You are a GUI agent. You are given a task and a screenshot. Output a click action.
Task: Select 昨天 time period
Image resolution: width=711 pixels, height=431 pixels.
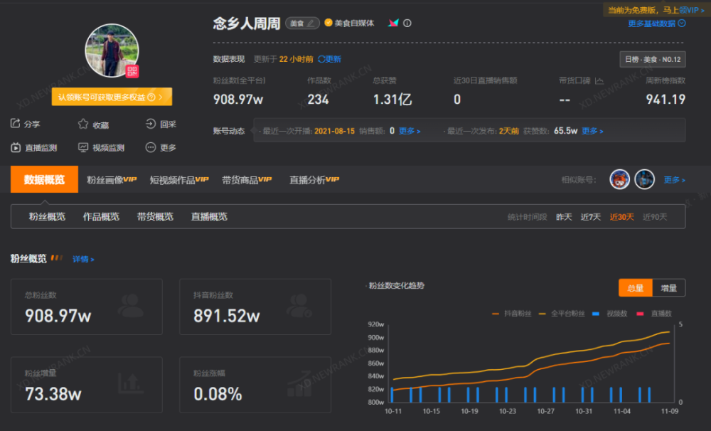pyautogui.click(x=564, y=217)
